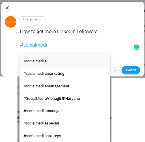The width and height of the screenshot is (145, 142).
Task: Click the word Everyone in the audience pill
Action: click(x=30, y=19)
